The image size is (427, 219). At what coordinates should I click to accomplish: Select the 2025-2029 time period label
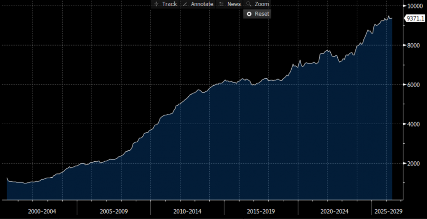click(389, 211)
